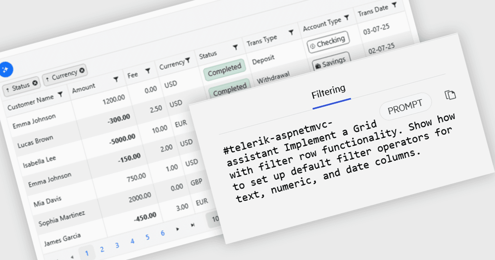This screenshot has height=260, width=495.
Task: Go to page 6 in the pager
Action: tap(163, 233)
